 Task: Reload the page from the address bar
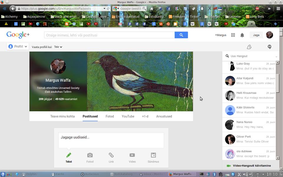[108, 9]
